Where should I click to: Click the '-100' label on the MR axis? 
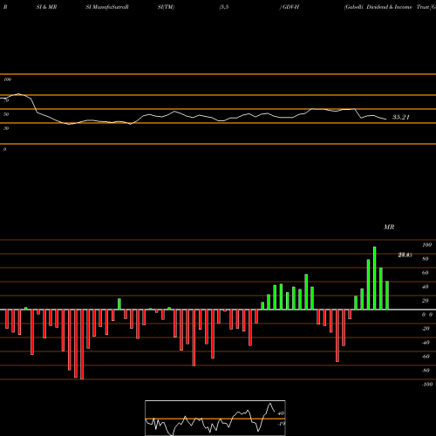coord(427,385)
